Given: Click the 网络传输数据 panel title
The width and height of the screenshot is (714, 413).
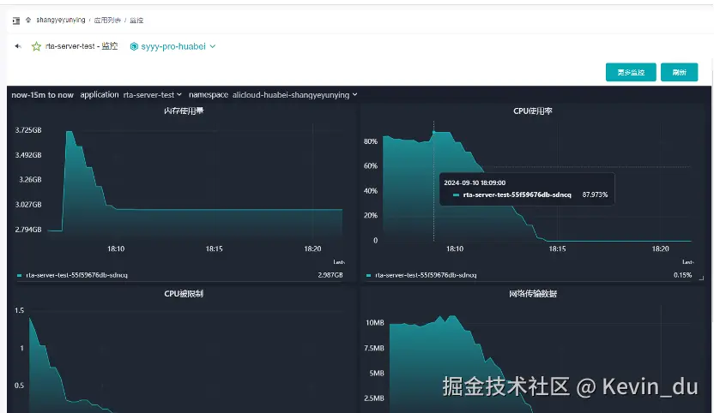Looking at the screenshot, I should [533, 294].
